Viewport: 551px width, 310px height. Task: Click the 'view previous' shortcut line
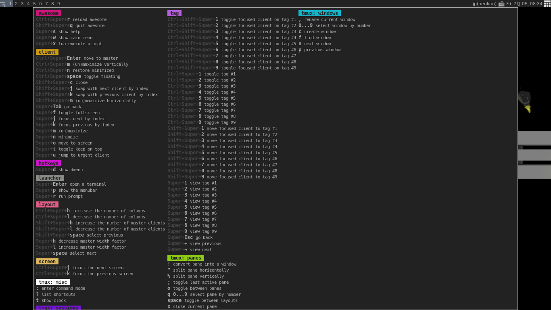[194, 243]
